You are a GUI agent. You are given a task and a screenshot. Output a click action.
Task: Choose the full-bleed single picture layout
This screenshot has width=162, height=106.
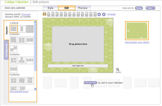(x=30, y=29)
